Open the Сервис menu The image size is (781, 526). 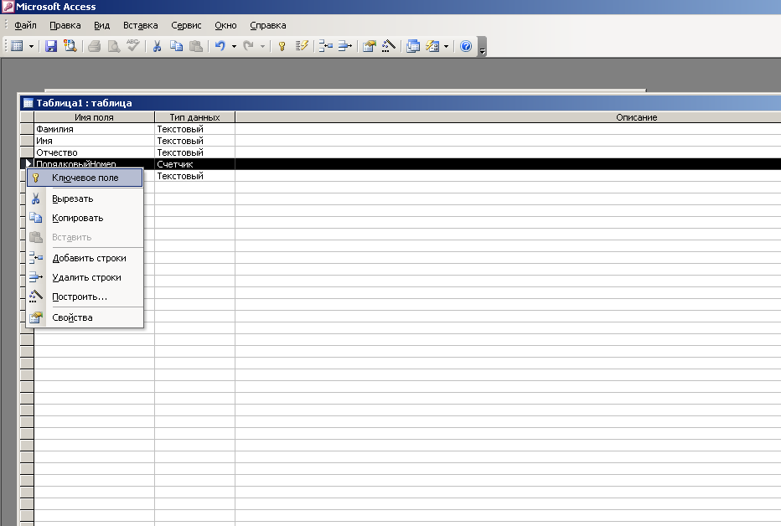coord(186,25)
